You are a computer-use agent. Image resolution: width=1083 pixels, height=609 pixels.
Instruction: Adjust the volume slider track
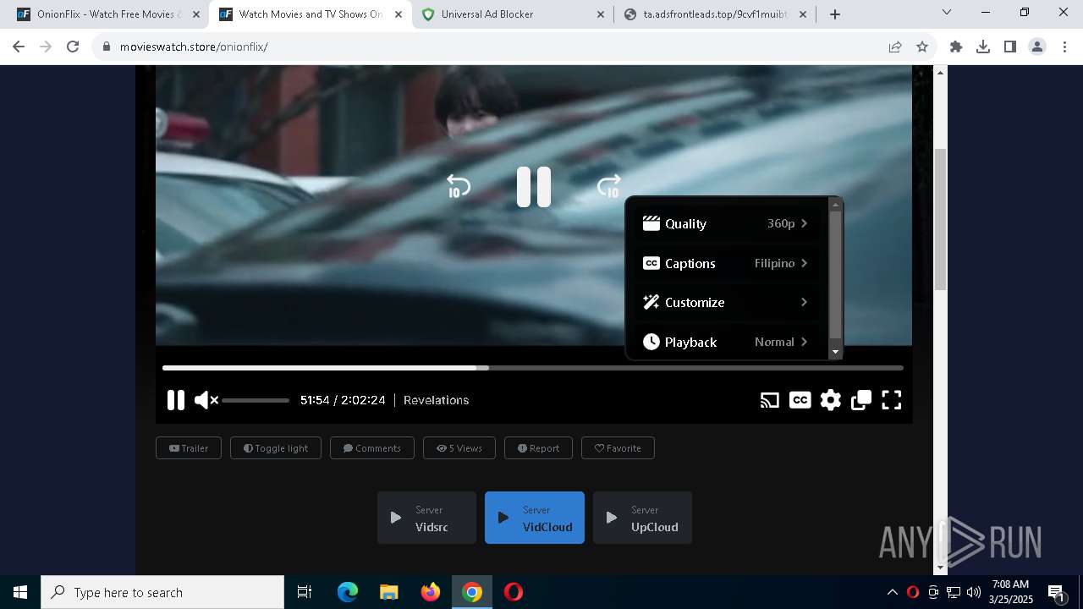[x=256, y=400]
